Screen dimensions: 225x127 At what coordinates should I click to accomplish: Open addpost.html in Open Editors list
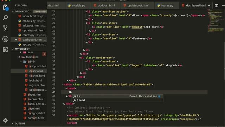tap(29, 26)
